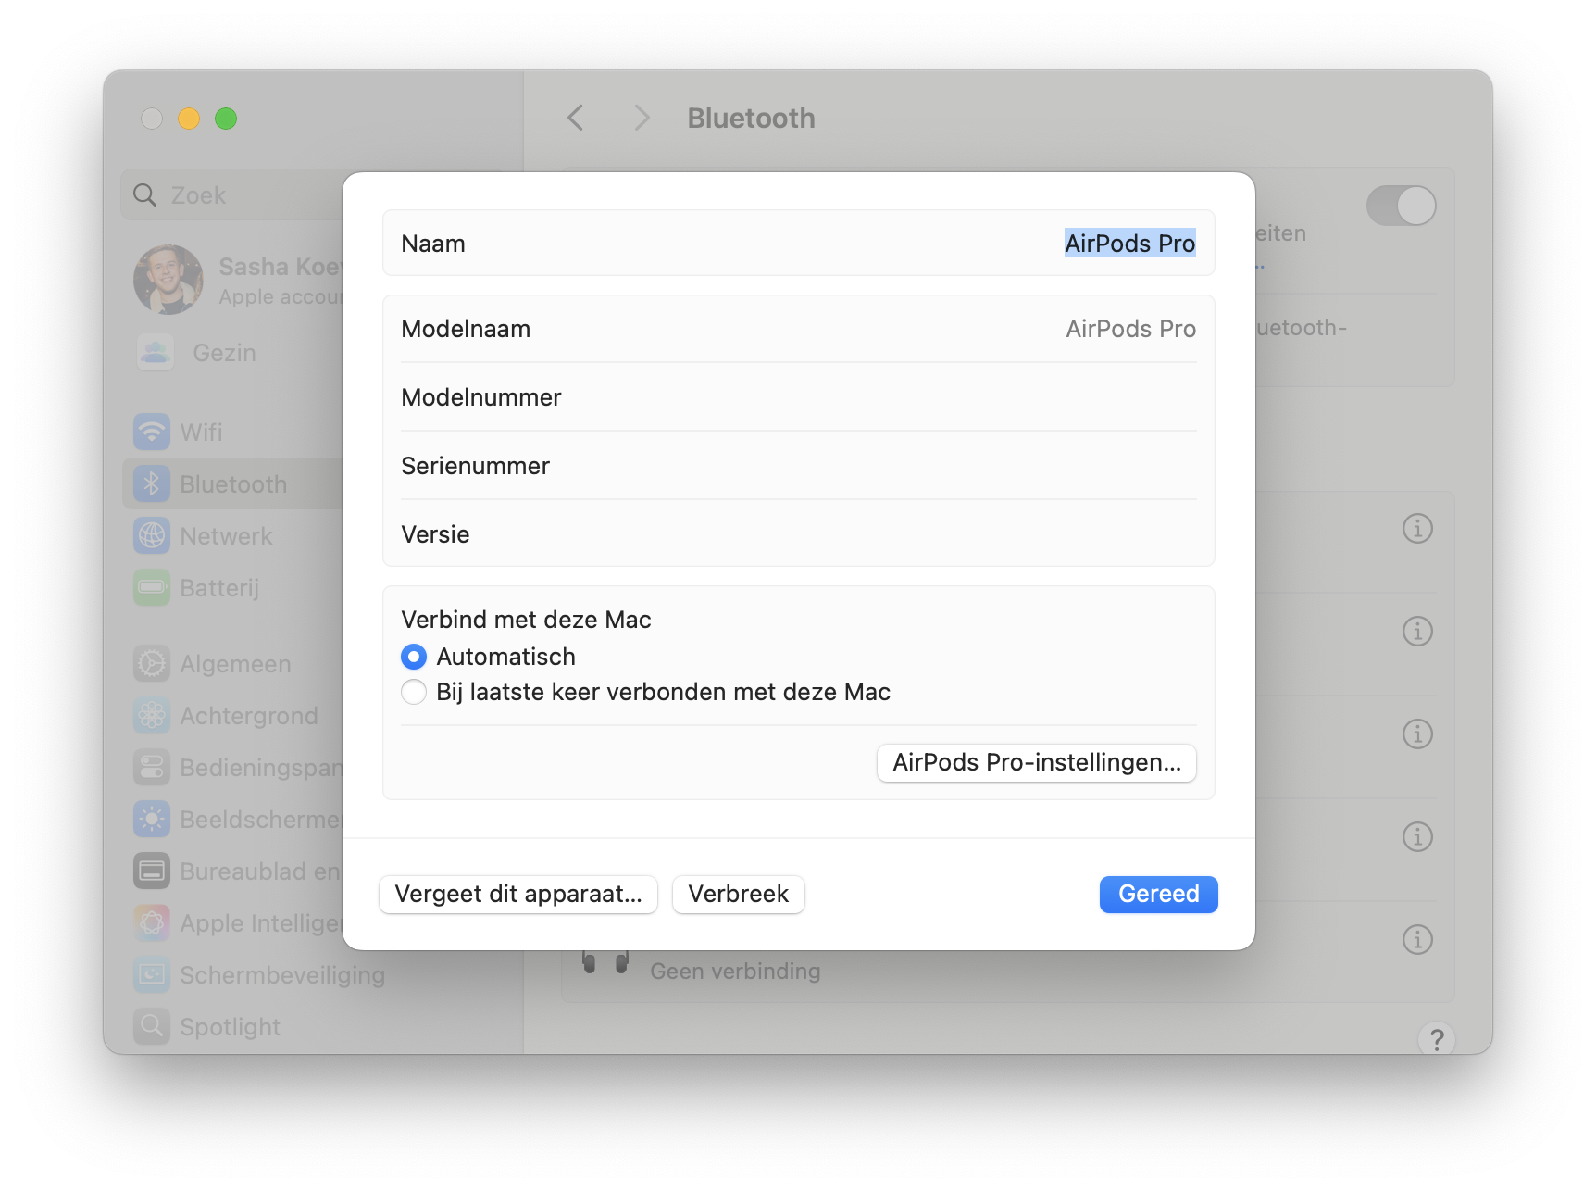1596x1191 pixels.
Task: Open the Apple Intelligence icon
Action: [152, 922]
